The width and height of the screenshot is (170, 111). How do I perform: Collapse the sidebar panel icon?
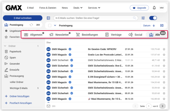pyautogui.click(x=48, y=18)
